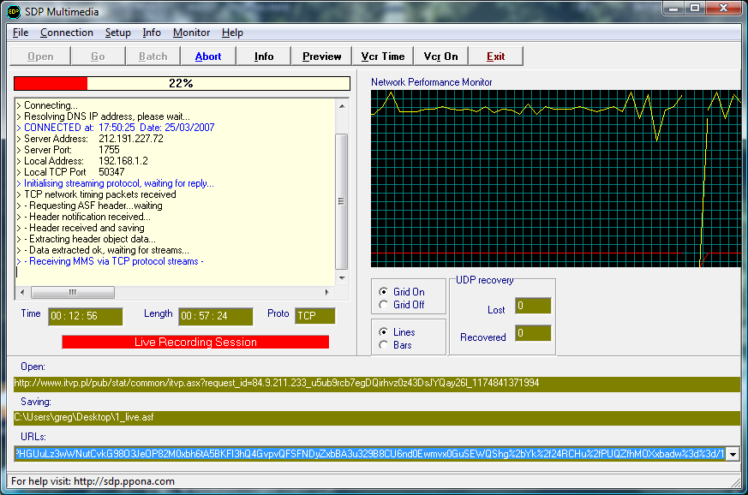Open the Monitor menu

191,33
